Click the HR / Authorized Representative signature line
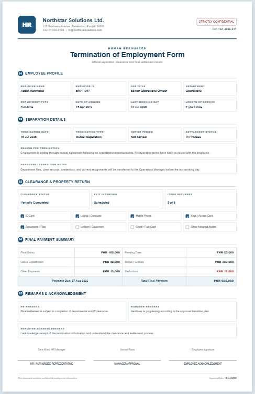This screenshot has width=255, height=394. [x=51, y=361]
